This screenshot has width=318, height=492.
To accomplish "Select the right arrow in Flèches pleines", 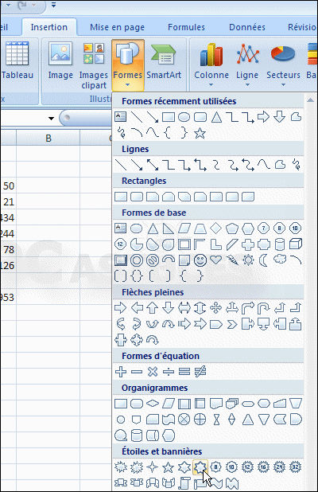I will 121,308.
